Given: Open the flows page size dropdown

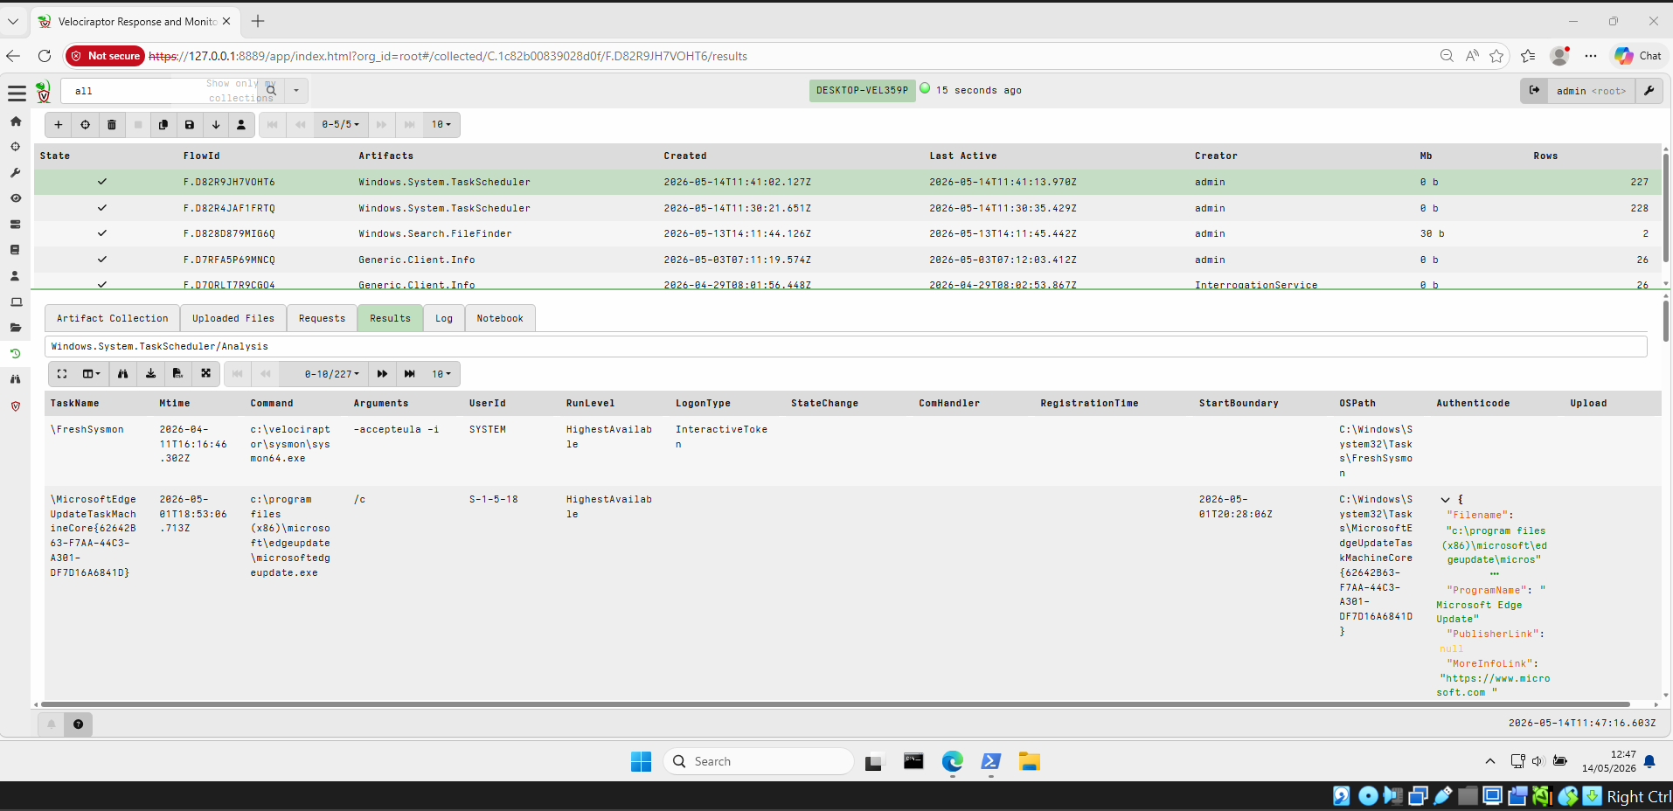Looking at the screenshot, I should click(441, 125).
